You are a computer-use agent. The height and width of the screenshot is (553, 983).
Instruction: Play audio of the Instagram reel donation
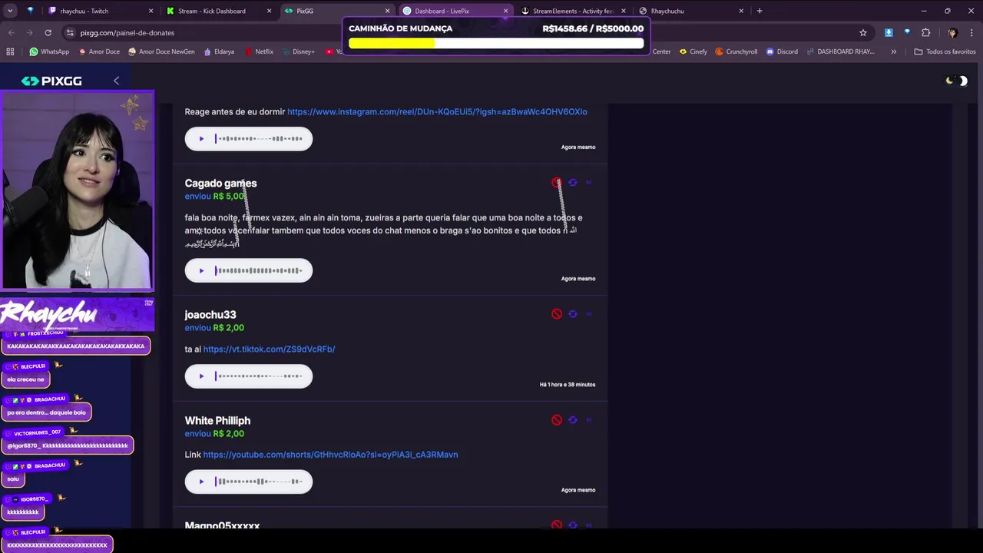[x=201, y=139]
